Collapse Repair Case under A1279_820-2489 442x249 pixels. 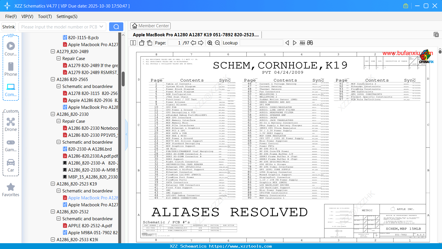pos(59,58)
